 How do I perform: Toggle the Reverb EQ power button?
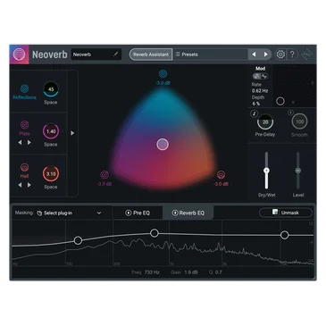pos(175,213)
